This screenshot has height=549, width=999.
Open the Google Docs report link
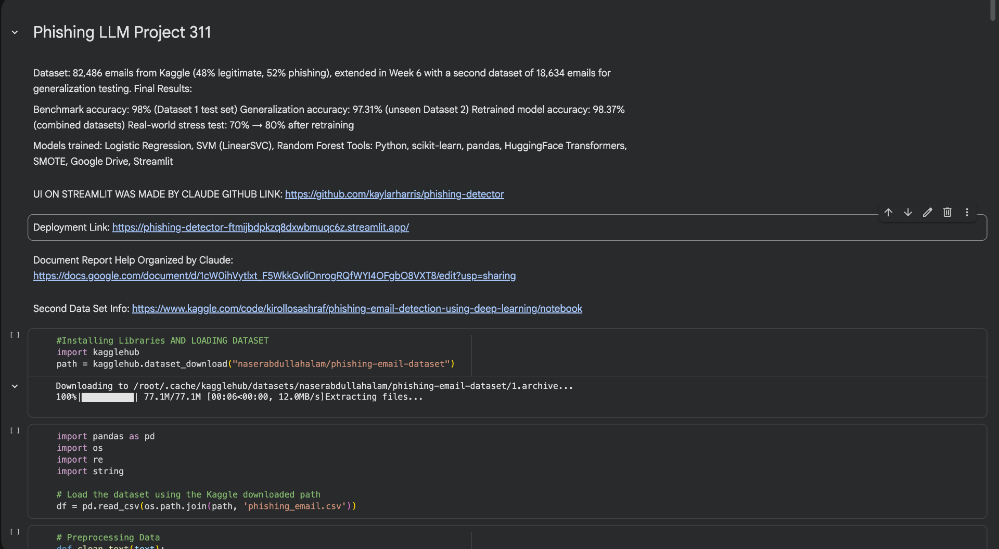tap(274, 276)
